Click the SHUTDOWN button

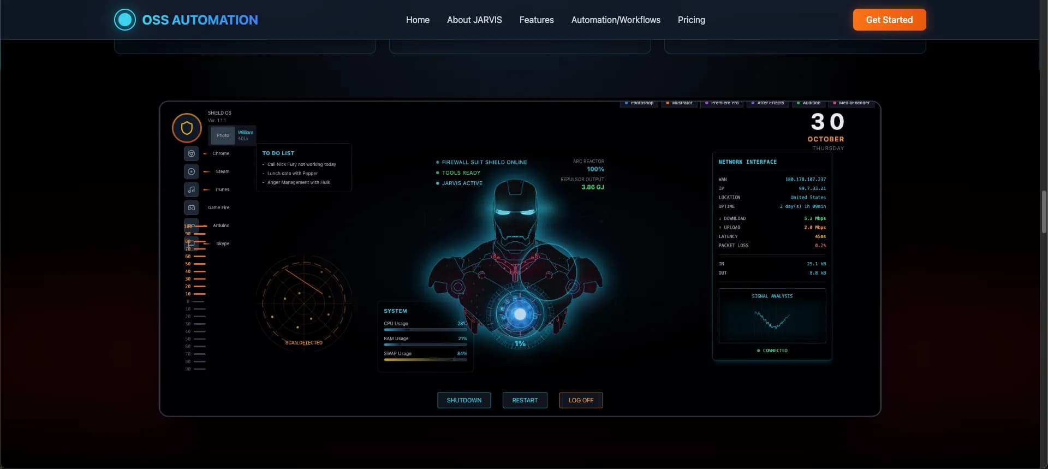tap(464, 400)
